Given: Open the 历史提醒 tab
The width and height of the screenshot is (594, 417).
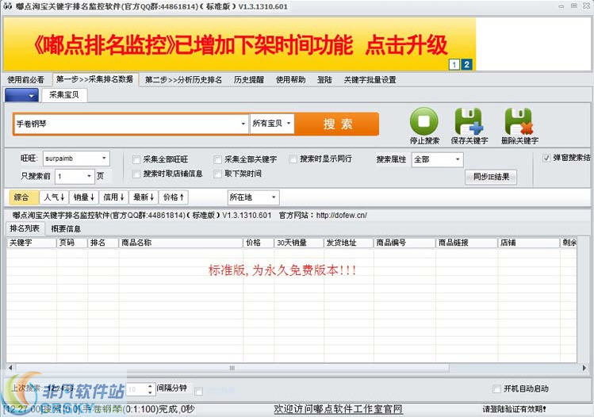Looking at the screenshot, I should click(x=249, y=80).
